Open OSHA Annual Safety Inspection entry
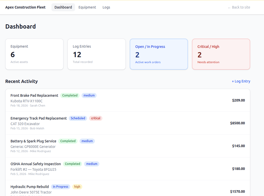Screen dimensions: 264x196 (x=36, y=164)
